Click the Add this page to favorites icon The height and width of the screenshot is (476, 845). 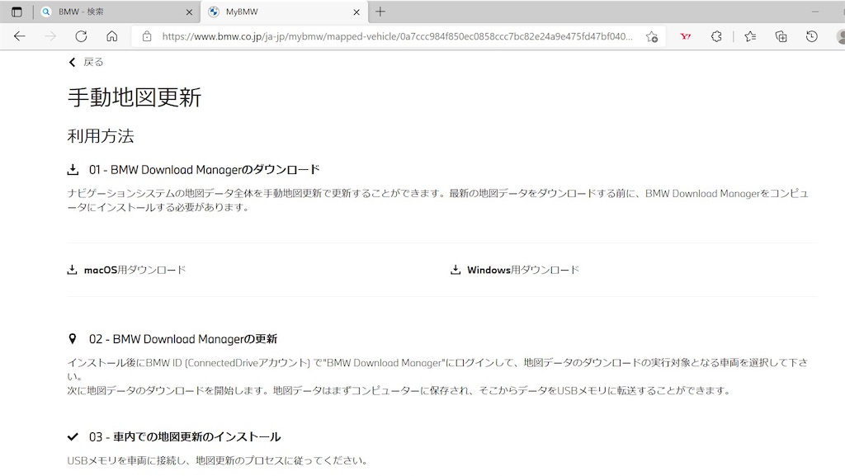coord(651,36)
